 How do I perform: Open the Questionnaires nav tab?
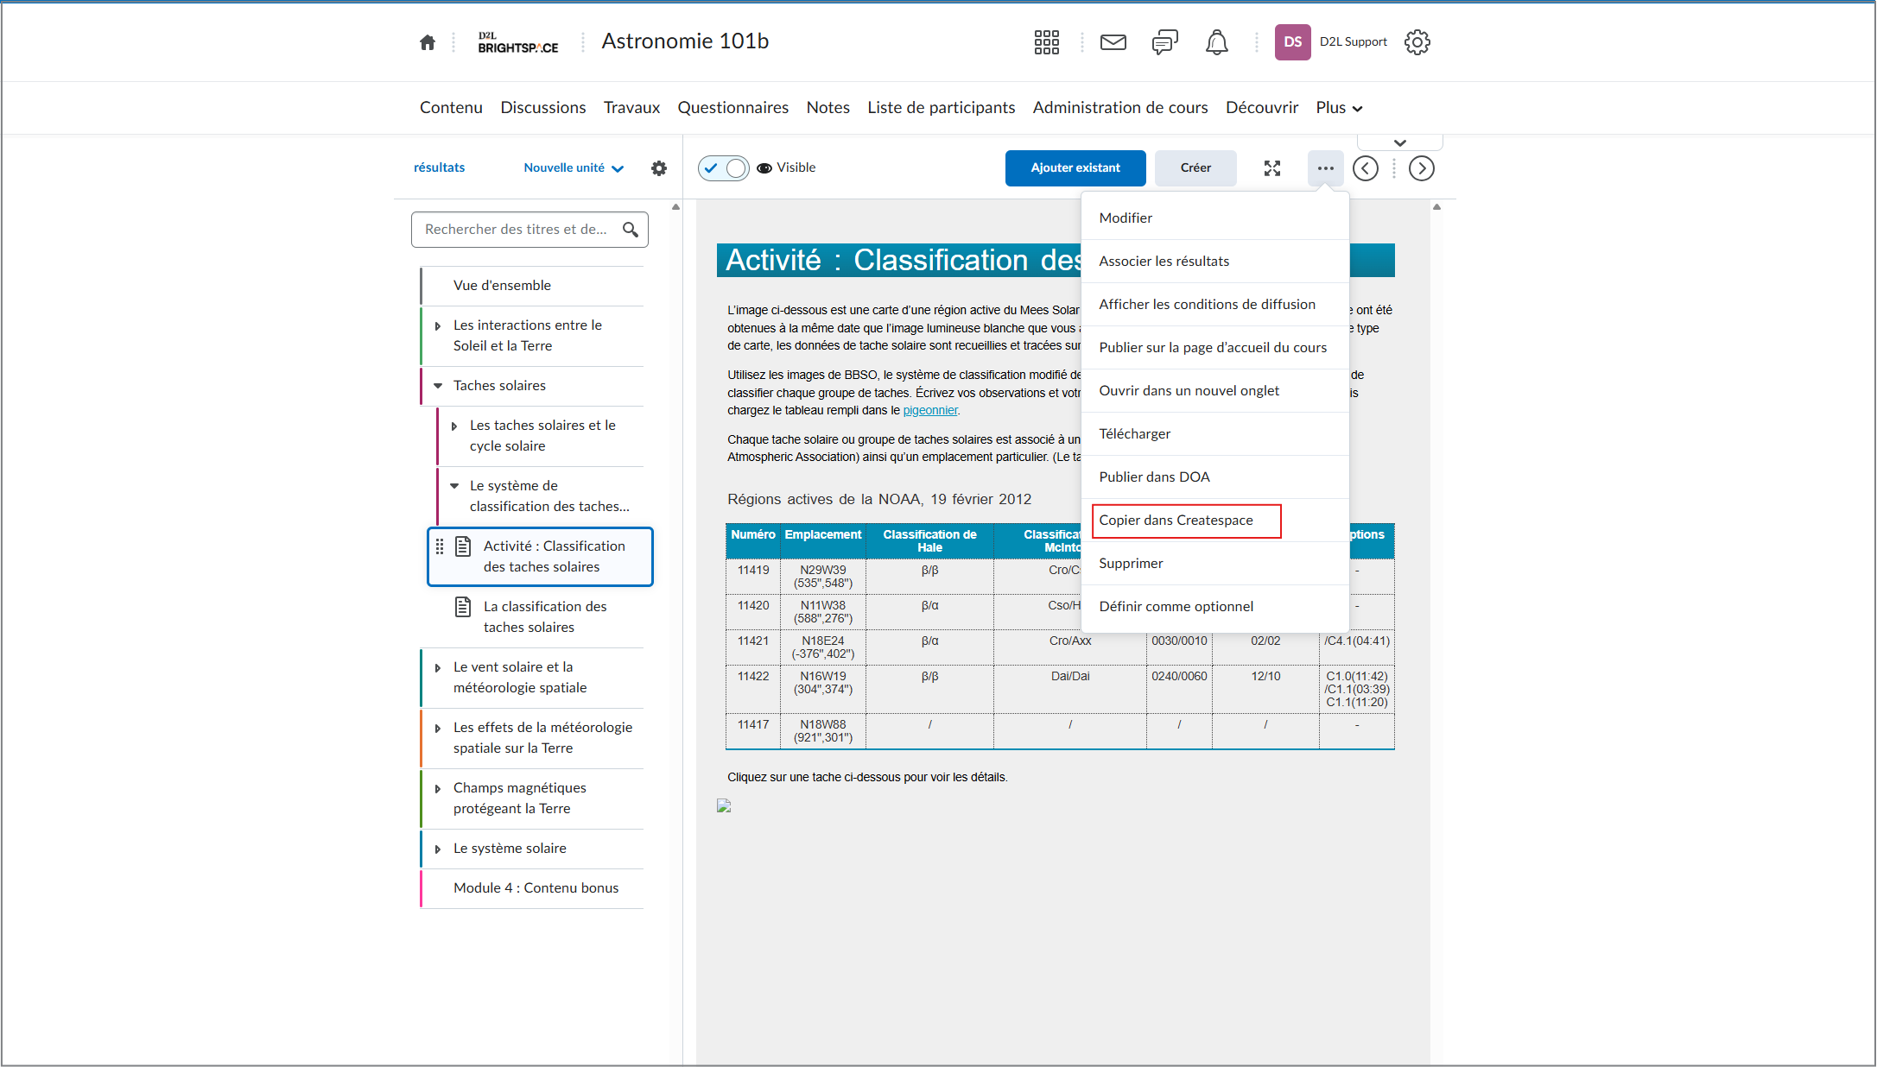tap(732, 108)
